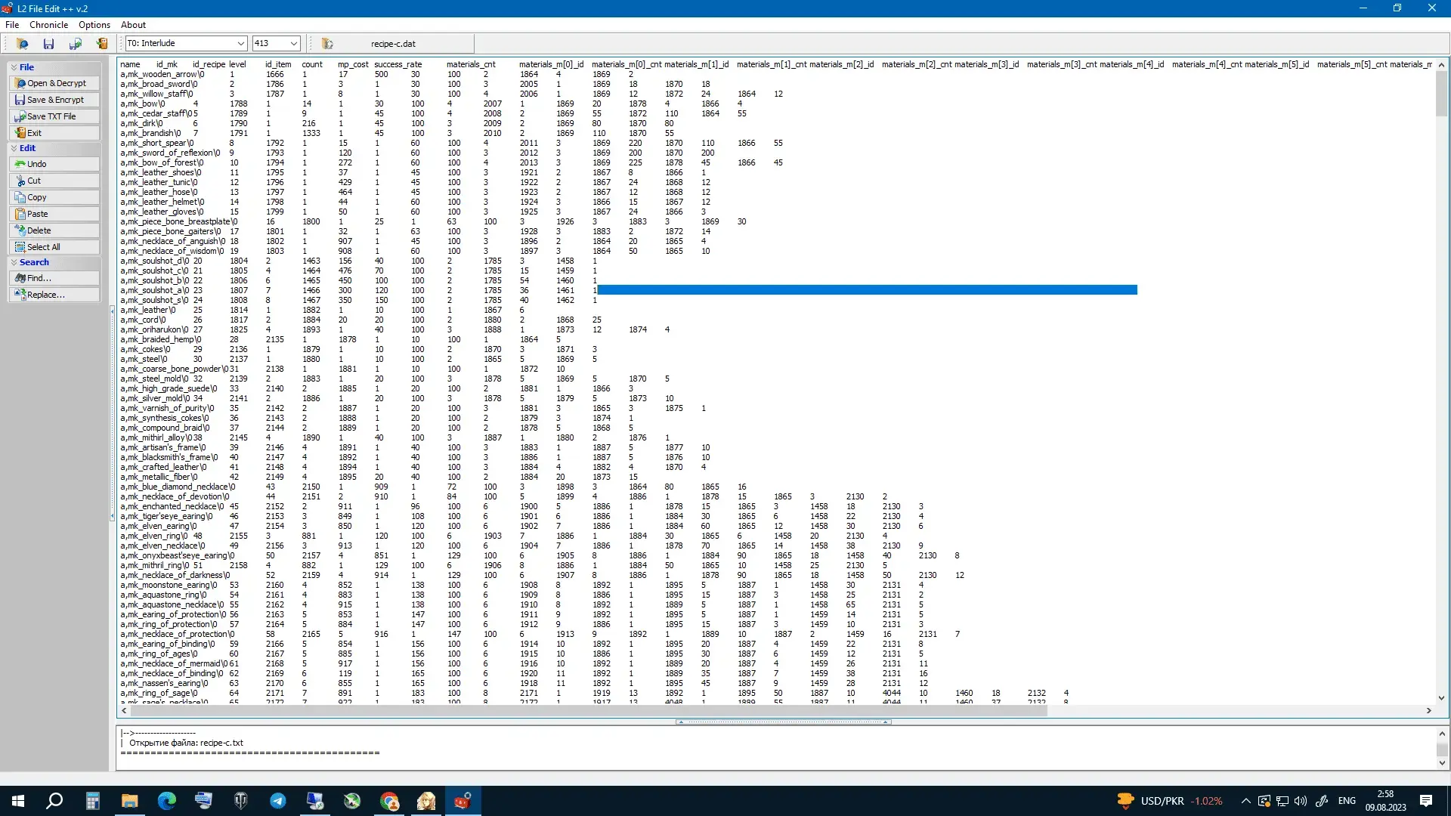Open Telegram from the taskbar
Viewport: 1451px width, 816px height.
tap(278, 801)
